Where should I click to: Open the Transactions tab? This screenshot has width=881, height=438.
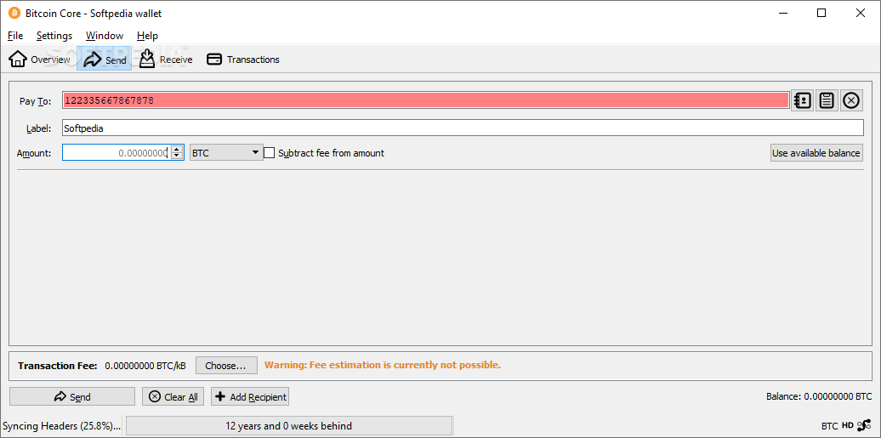point(242,59)
